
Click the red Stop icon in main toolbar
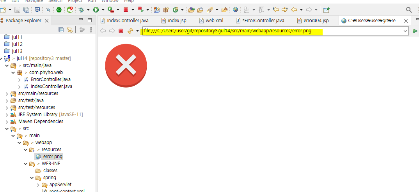pyautogui.click(x=126, y=10)
